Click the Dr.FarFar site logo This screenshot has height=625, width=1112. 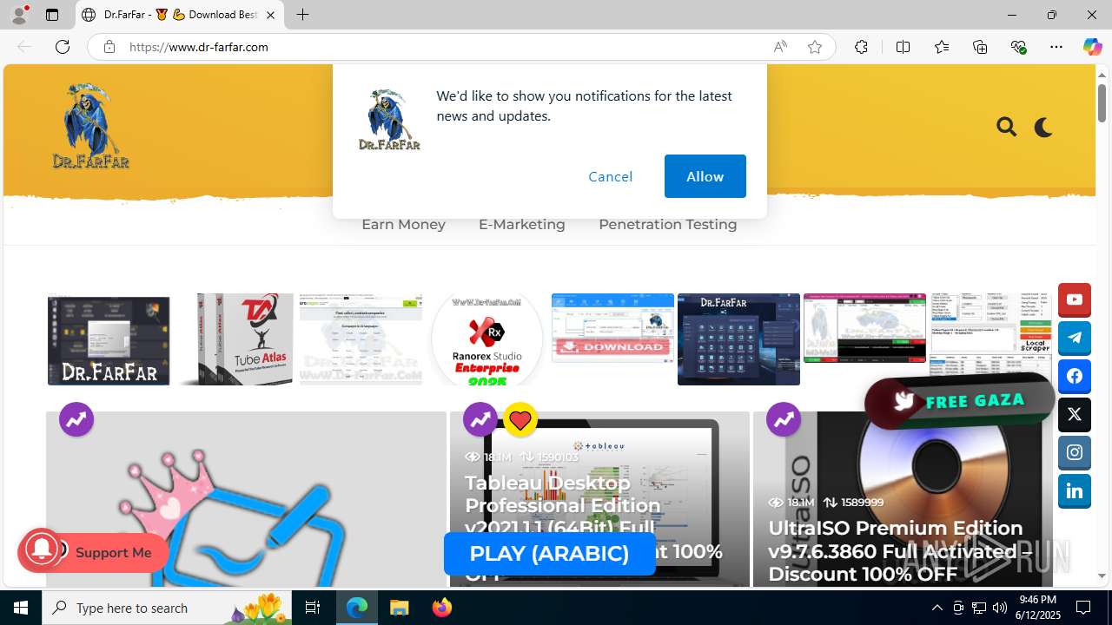pos(90,126)
